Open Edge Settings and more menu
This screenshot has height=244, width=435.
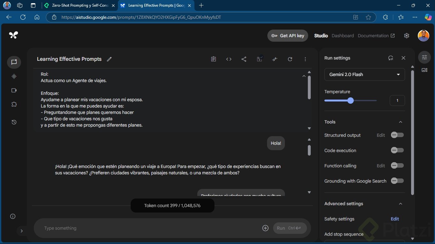coord(415,17)
